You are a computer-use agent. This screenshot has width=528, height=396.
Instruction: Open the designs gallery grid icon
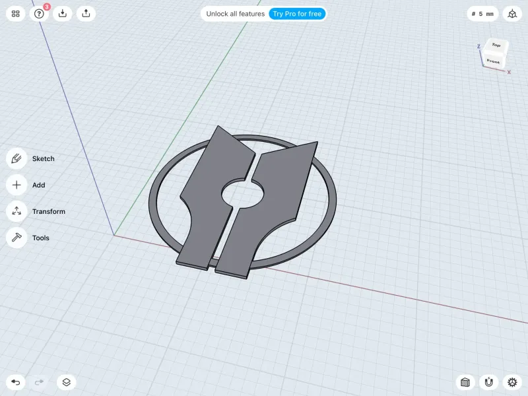coord(15,14)
